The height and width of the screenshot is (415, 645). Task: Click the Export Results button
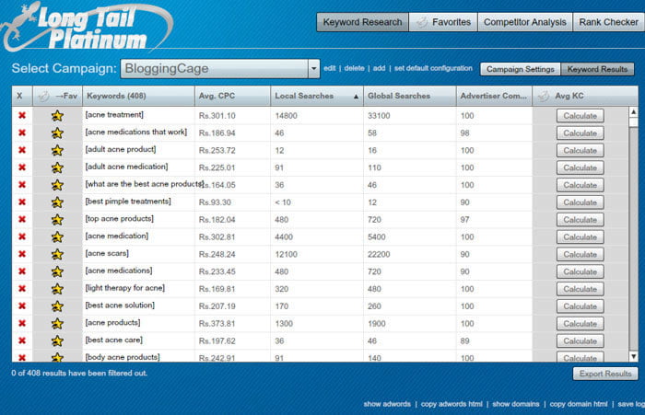pyautogui.click(x=604, y=374)
